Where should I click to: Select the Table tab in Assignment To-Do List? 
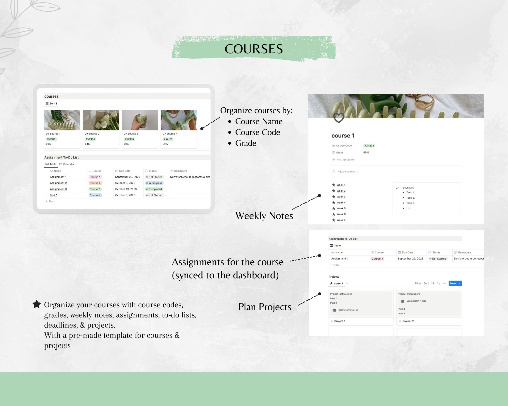click(52, 164)
